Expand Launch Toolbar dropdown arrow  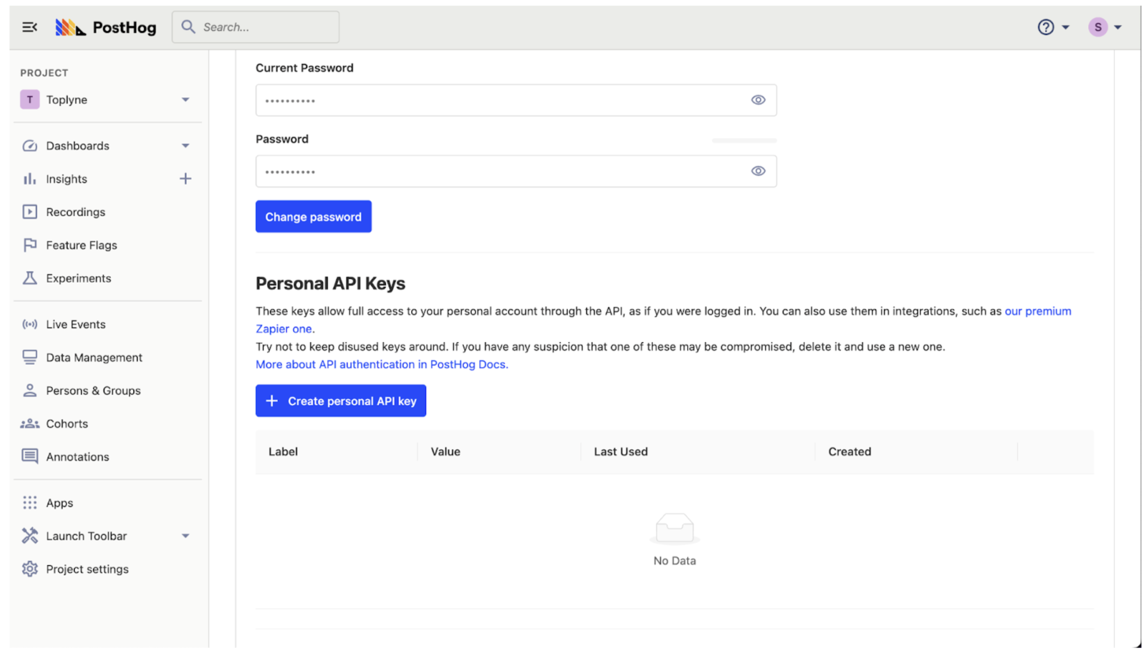[x=185, y=536]
